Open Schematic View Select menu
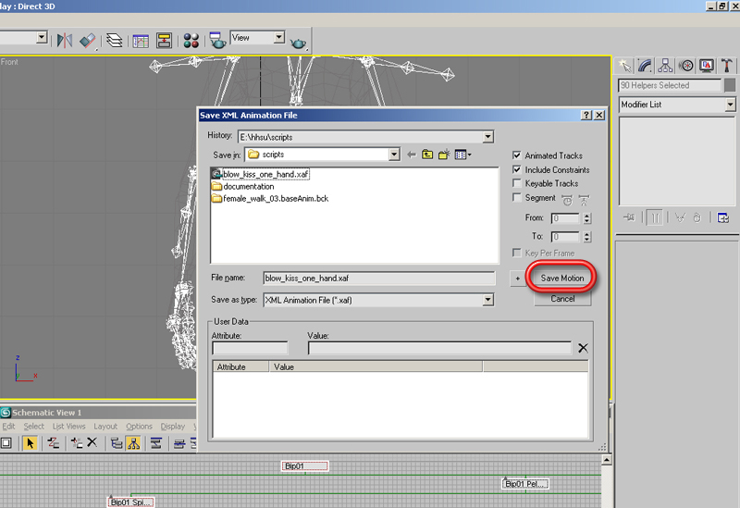This screenshot has height=508, width=740. [x=34, y=427]
